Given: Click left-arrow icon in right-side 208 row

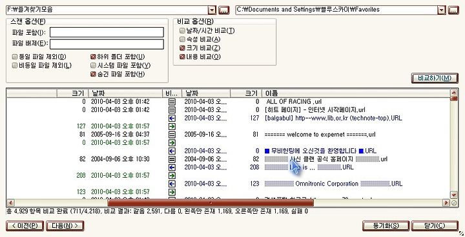Looking at the screenshot, I should point(172,167).
